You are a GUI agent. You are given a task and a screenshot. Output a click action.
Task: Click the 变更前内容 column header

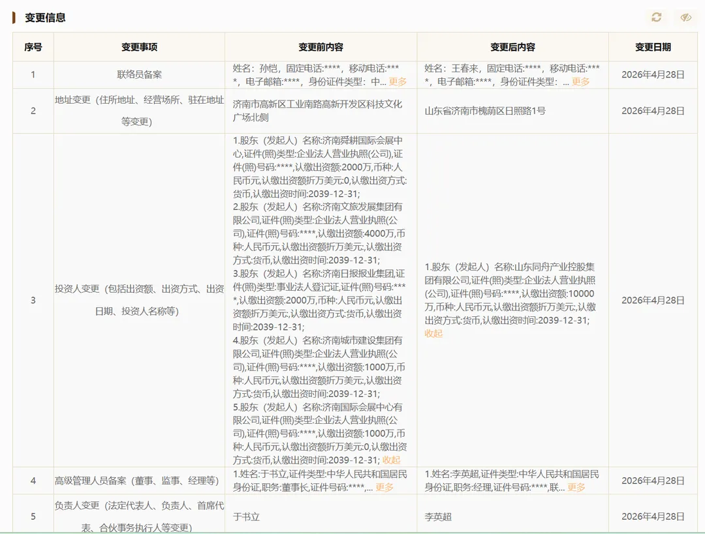[321, 47]
